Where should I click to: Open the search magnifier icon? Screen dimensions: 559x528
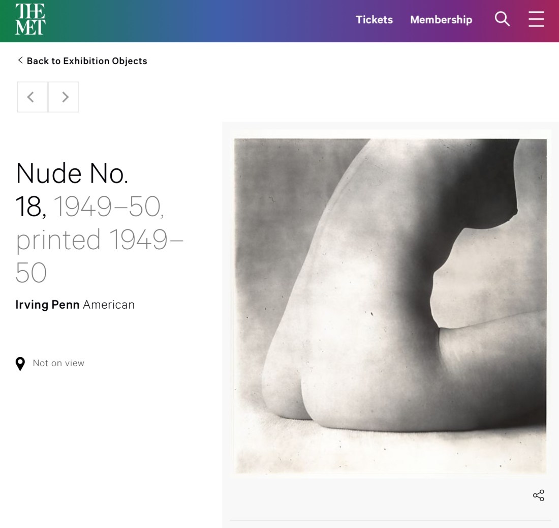pyautogui.click(x=502, y=19)
